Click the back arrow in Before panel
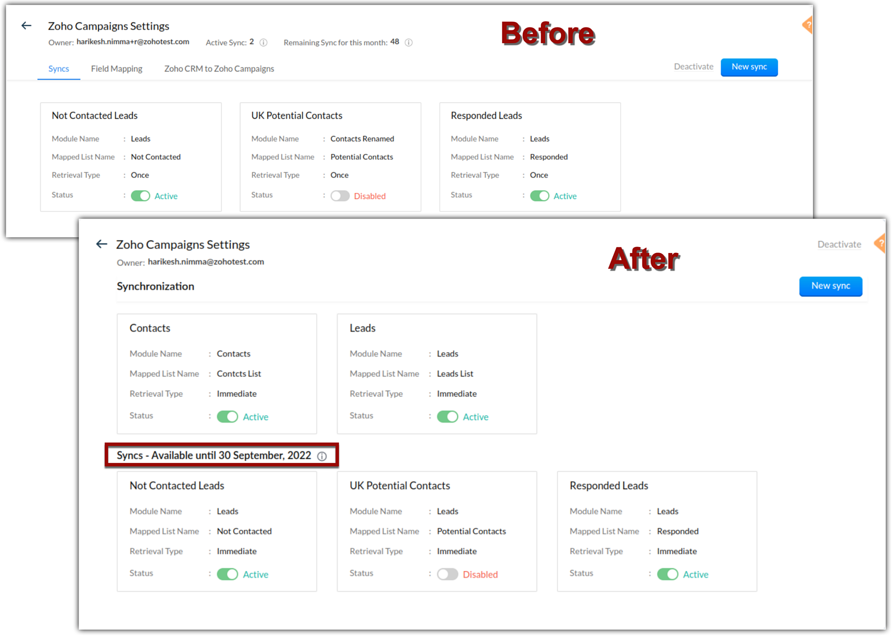 tap(26, 26)
